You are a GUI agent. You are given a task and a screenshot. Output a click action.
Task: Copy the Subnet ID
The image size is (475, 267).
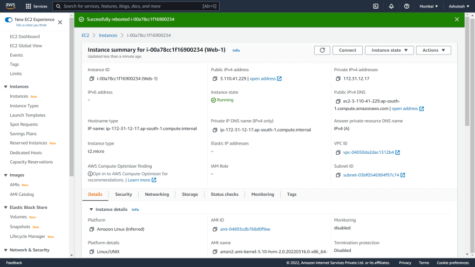tap(338, 175)
